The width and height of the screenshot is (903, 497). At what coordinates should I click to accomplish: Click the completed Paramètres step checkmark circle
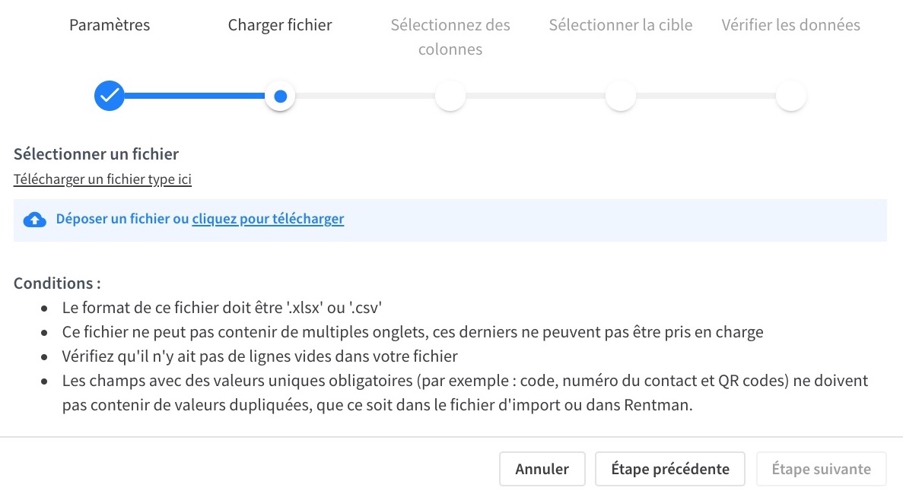point(110,96)
